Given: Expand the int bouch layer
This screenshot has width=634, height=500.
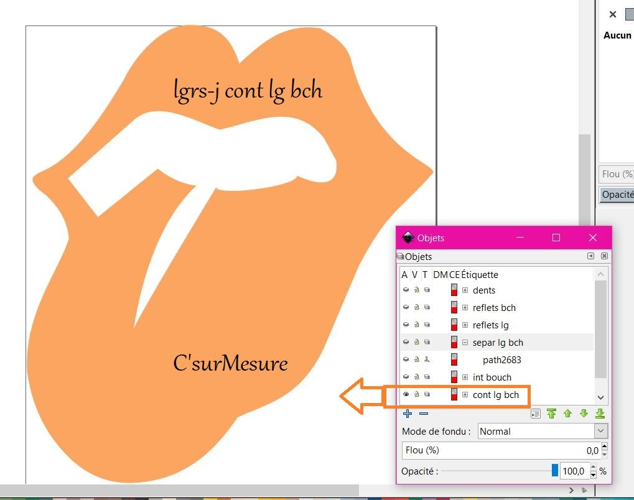Looking at the screenshot, I should coord(465,377).
